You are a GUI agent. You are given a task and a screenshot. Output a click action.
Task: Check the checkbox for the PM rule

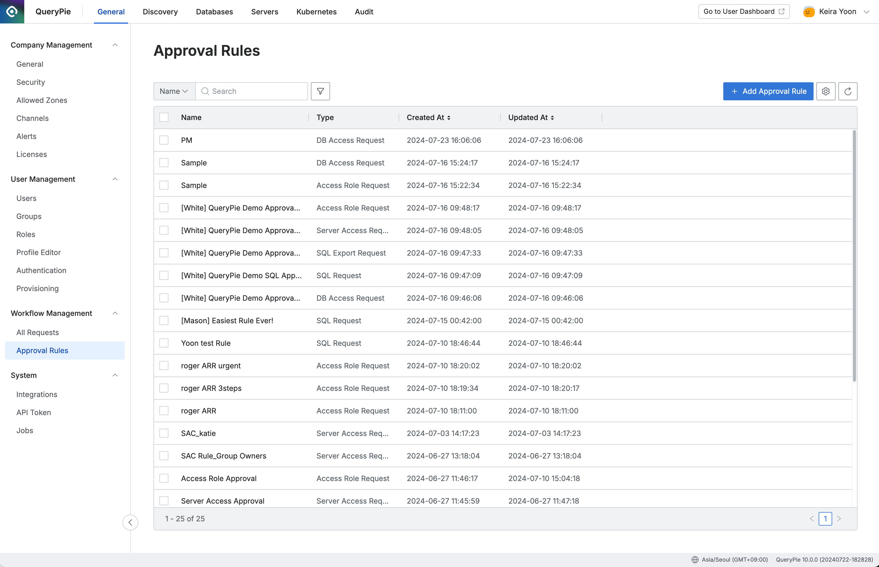point(164,140)
